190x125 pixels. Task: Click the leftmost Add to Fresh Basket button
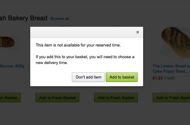10,98
